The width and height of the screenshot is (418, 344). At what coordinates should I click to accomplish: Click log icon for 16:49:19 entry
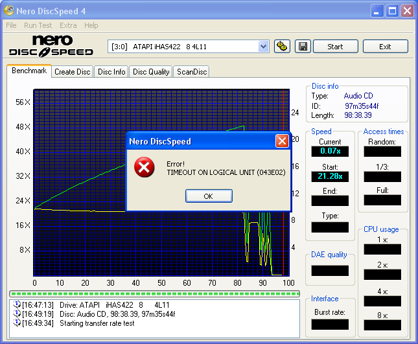tap(17, 314)
